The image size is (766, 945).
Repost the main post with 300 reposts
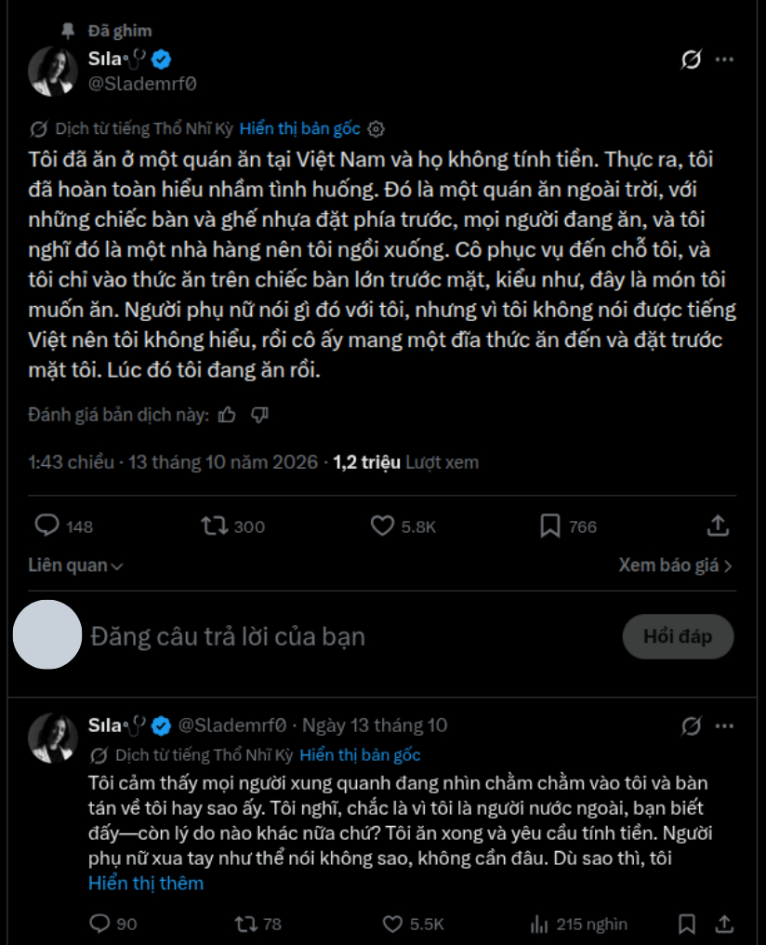pyautogui.click(x=233, y=526)
